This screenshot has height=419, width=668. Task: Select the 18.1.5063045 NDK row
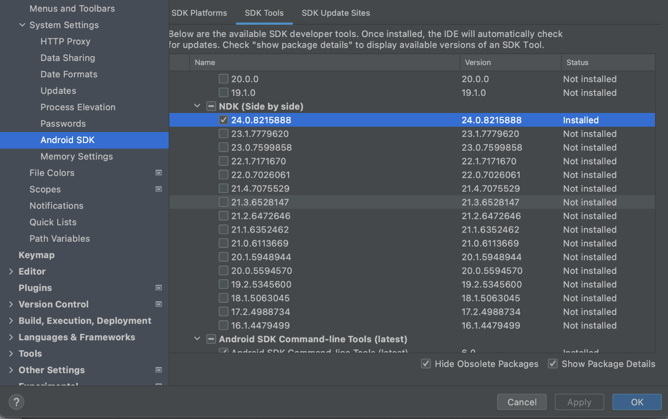pos(412,298)
